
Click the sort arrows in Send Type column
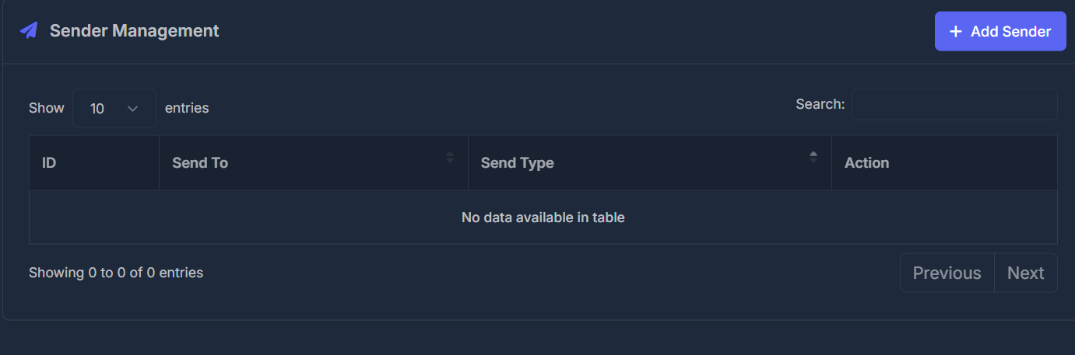[x=813, y=157]
